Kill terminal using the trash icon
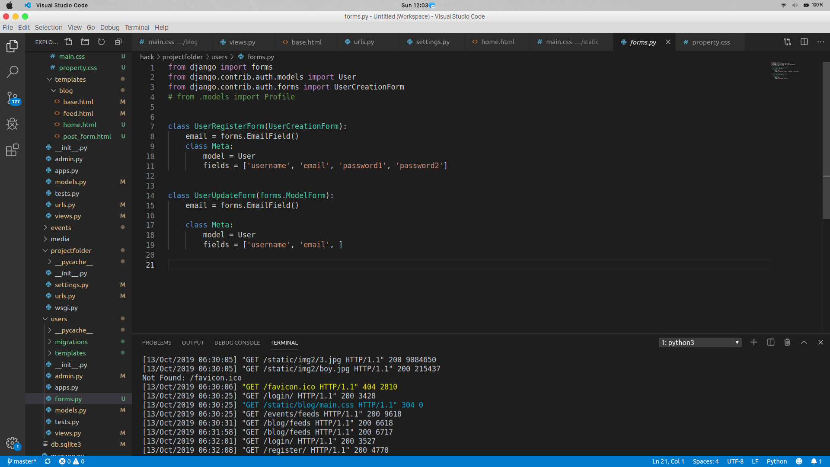 pyautogui.click(x=787, y=342)
